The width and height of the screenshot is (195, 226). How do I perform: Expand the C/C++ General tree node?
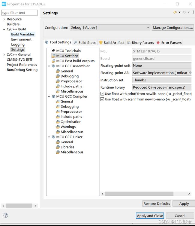(x=4, y=55)
